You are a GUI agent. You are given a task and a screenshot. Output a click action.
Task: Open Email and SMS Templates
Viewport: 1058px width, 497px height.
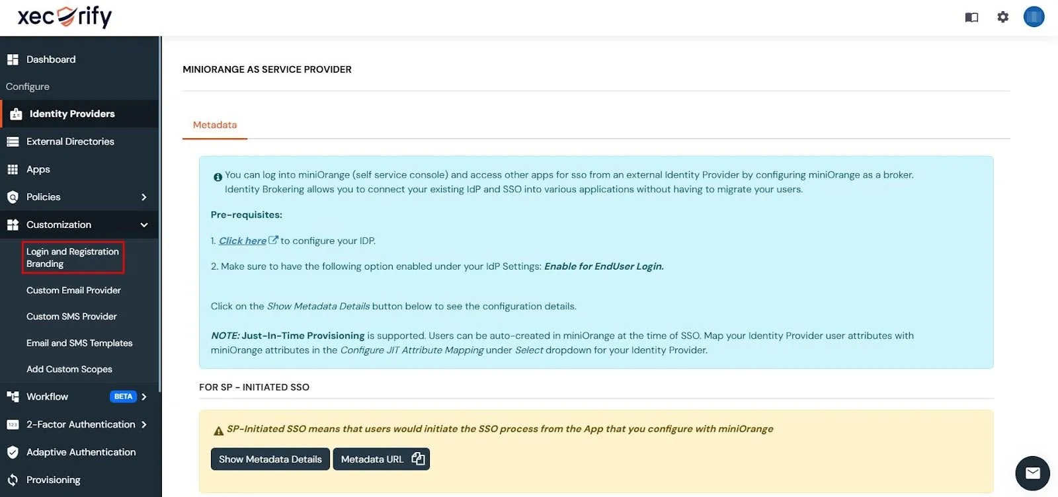coord(79,343)
